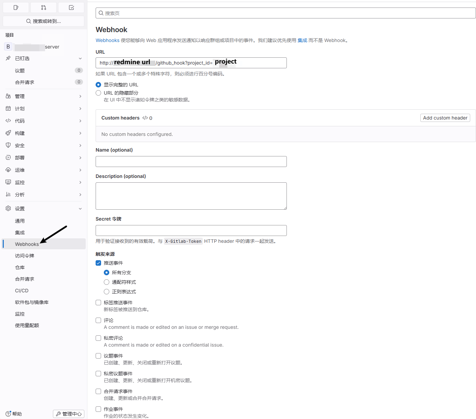Viewport: 476px width, 419px height.
Task: Choose the 通配符样式 radio button
Action: pyautogui.click(x=107, y=282)
